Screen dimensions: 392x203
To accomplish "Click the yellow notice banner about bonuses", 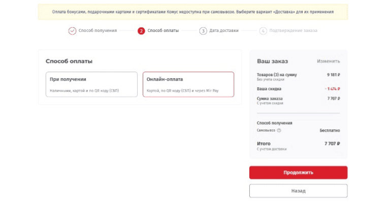I will click(x=193, y=11).
